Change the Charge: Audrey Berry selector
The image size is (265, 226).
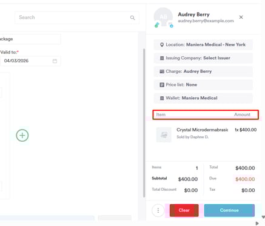[203, 71]
